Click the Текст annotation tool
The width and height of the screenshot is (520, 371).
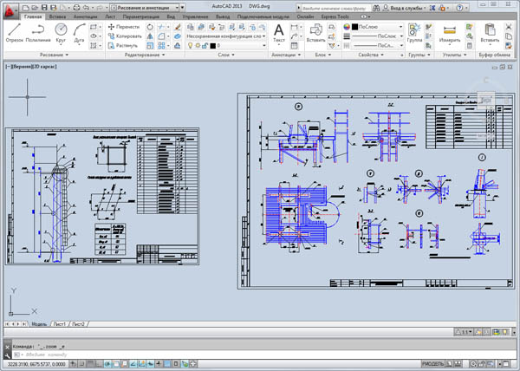[279, 32]
